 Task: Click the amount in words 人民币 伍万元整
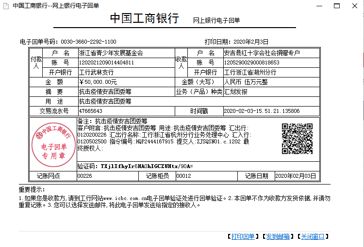click(246, 82)
